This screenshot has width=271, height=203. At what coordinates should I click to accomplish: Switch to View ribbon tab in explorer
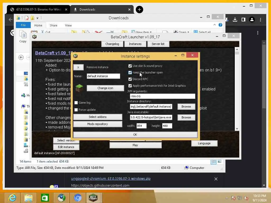click(x=68, y=25)
